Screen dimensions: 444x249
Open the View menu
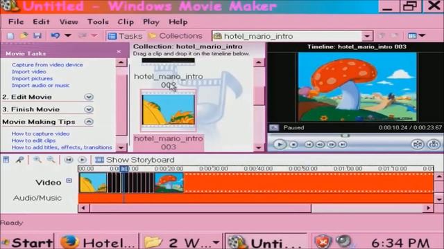pyautogui.click(x=69, y=21)
